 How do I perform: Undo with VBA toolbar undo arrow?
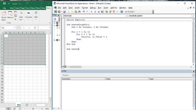[84, 12]
